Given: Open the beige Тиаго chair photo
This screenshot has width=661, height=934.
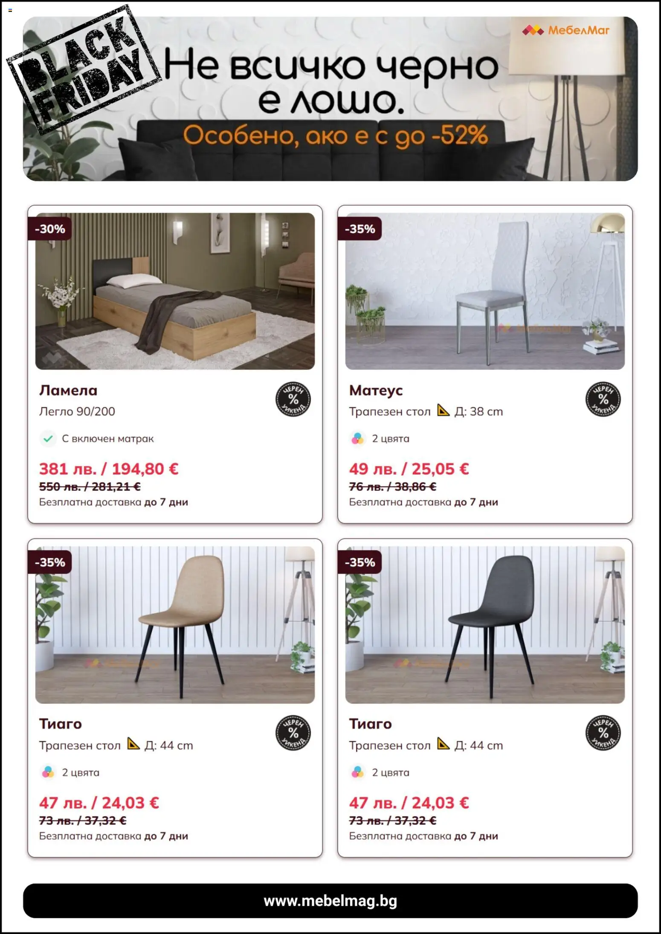Looking at the screenshot, I should [175, 625].
